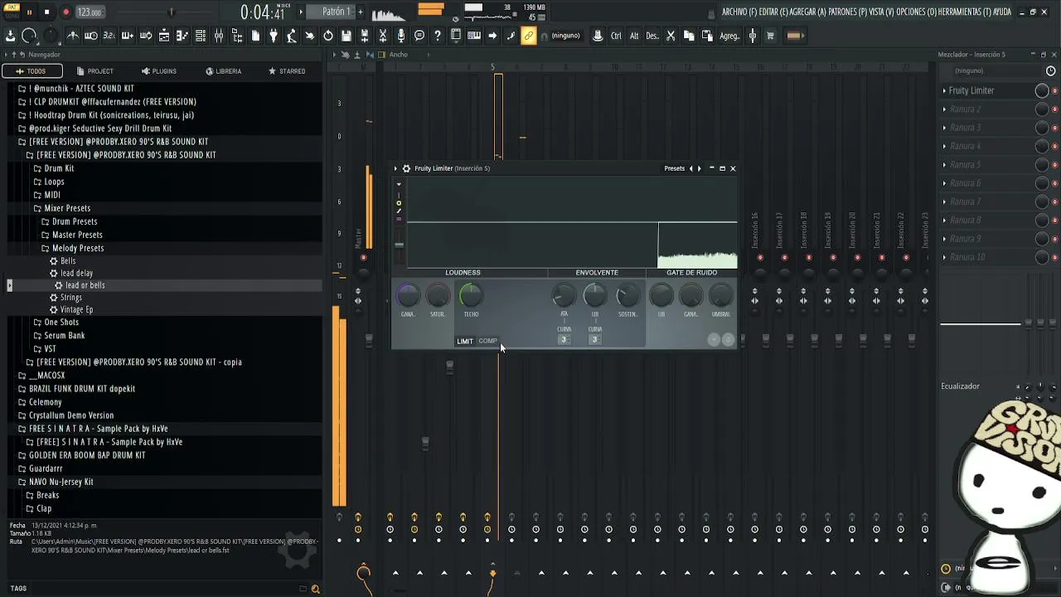Open the help question mark icon
Viewport: 1061px width, 597px height.
pyautogui.click(x=438, y=36)
